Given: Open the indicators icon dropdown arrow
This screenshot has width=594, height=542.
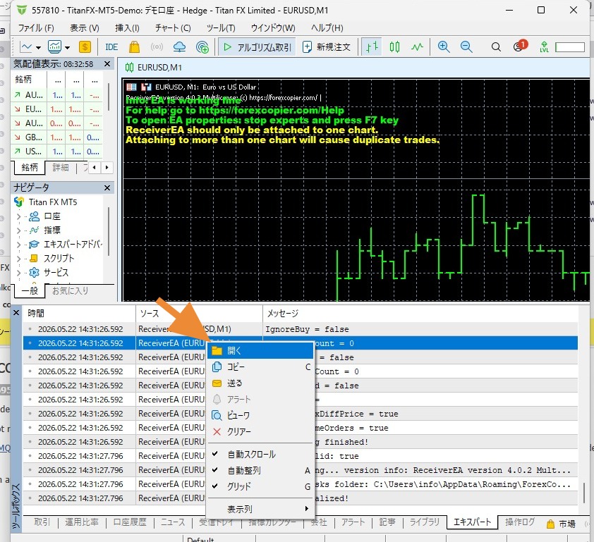Looking at the screenshot, I should tap(68, 48).
